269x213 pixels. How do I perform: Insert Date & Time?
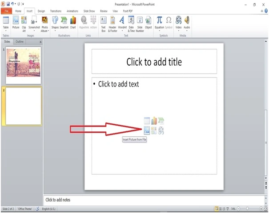(131, 24)
